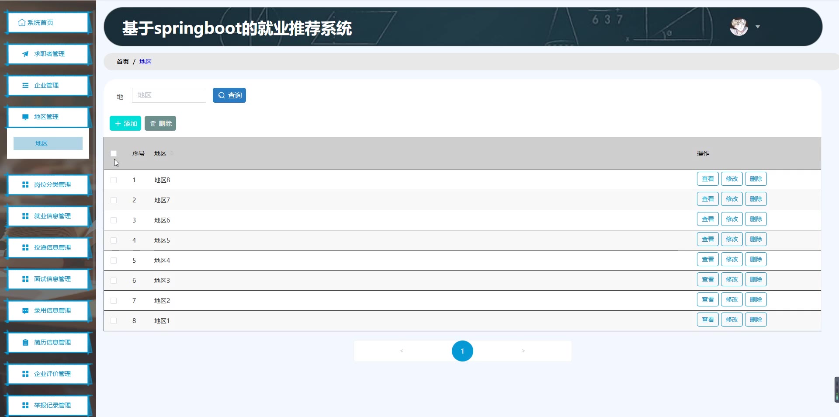This screenshot has height=417, width=839.
Task: Check the row checkbox for 地区5
Action: [x=114, y=240]
